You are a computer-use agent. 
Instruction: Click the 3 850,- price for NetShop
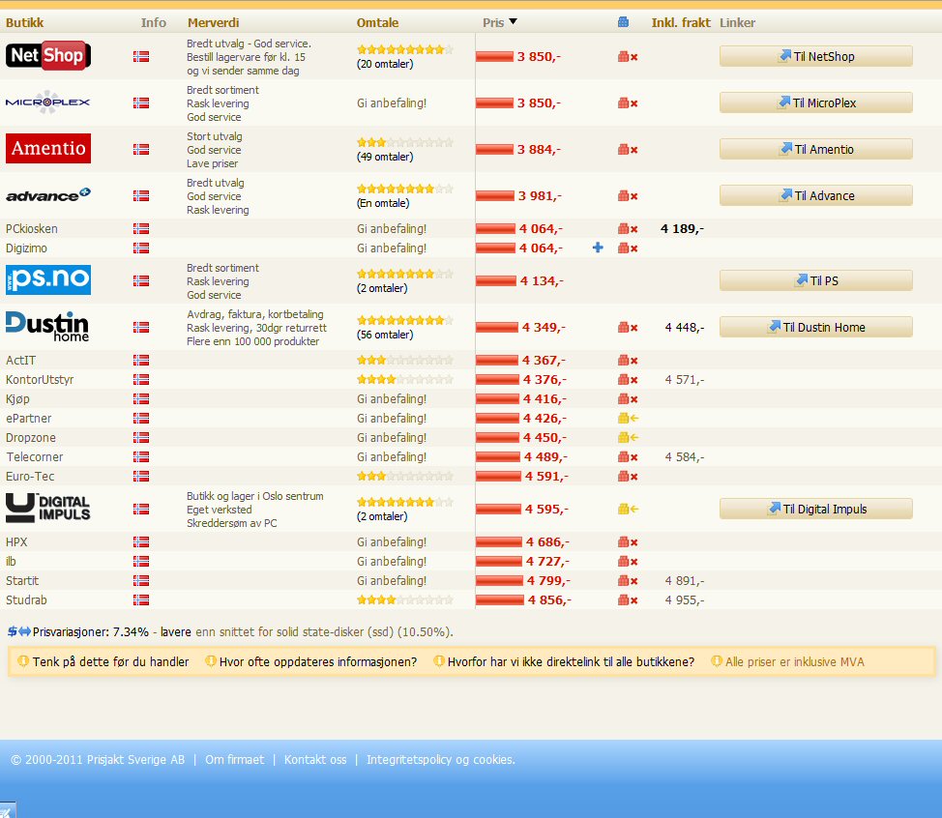point(539,56)
